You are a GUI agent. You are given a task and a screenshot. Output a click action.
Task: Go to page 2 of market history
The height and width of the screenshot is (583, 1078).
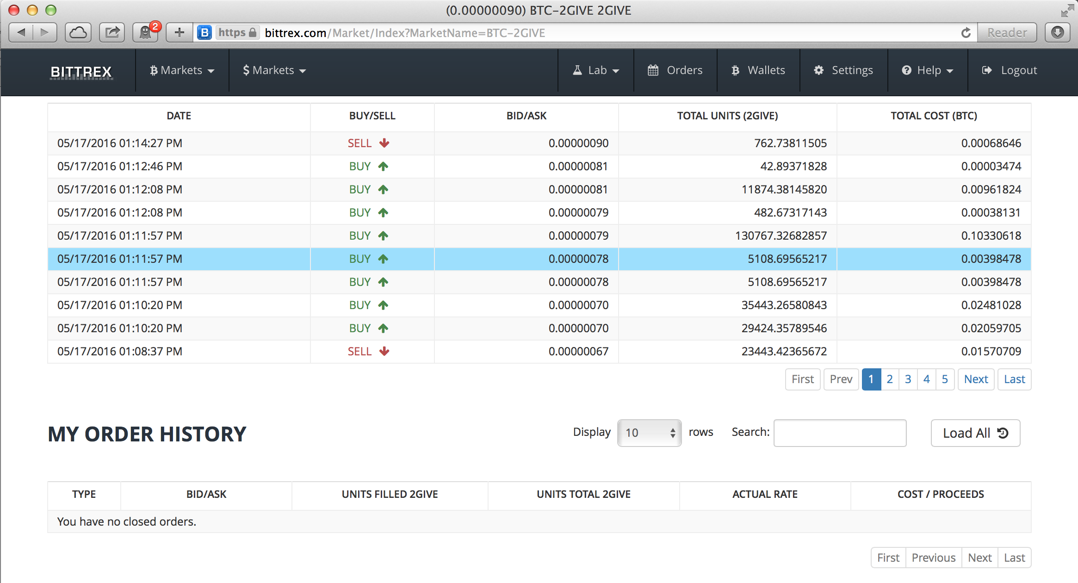click(x=890, y=379)
